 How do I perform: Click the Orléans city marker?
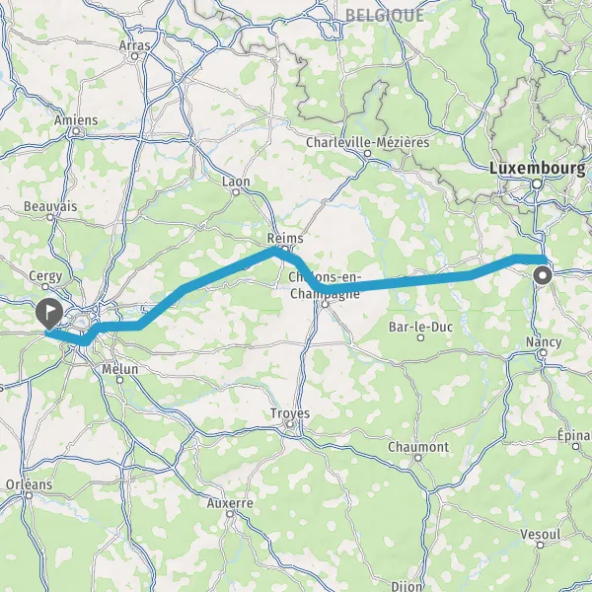tap(29, 495)
